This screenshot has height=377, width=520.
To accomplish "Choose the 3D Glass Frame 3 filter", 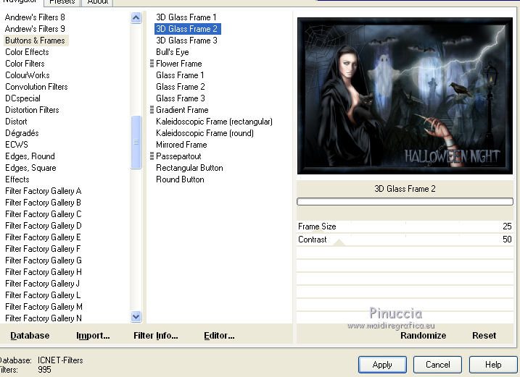I will 186,41.
